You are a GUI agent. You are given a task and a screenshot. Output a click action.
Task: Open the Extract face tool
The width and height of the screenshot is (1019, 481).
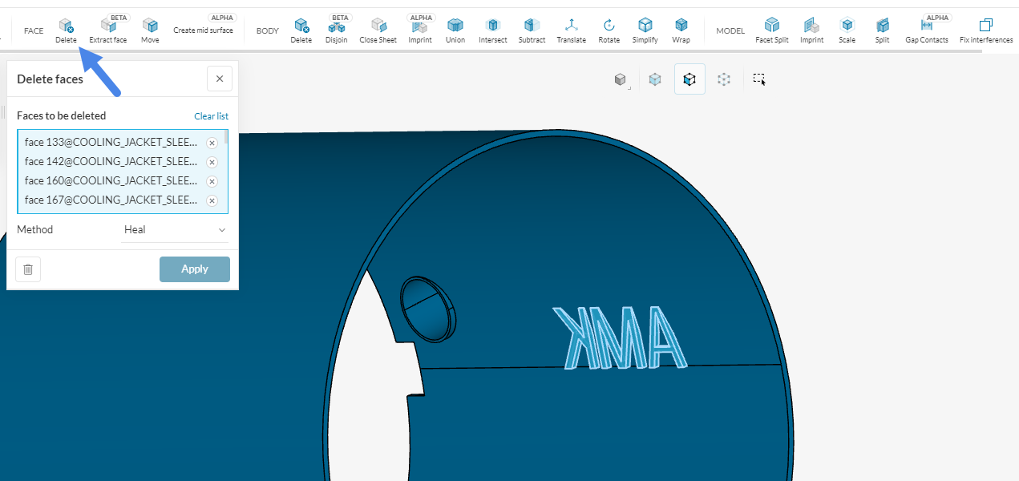coord(107,30)
